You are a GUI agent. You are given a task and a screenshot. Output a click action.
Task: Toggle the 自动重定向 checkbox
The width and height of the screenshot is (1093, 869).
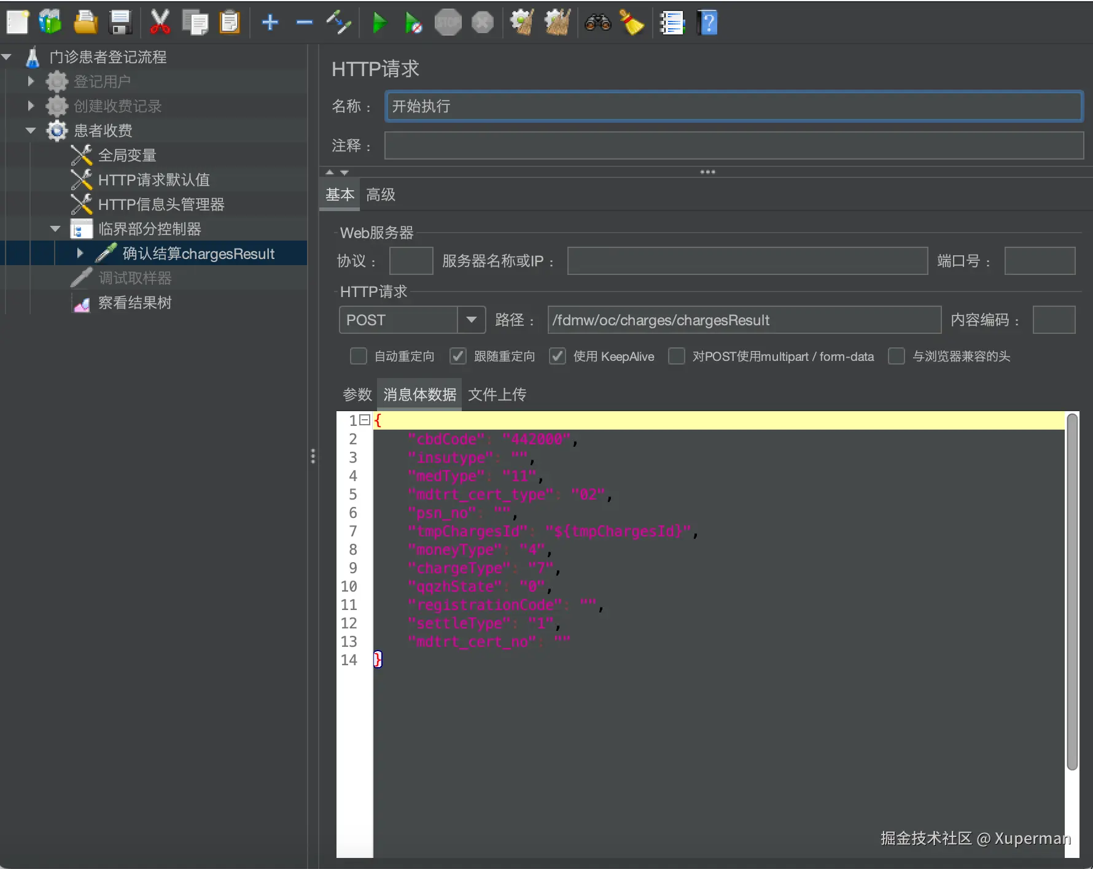pos(358,357)
